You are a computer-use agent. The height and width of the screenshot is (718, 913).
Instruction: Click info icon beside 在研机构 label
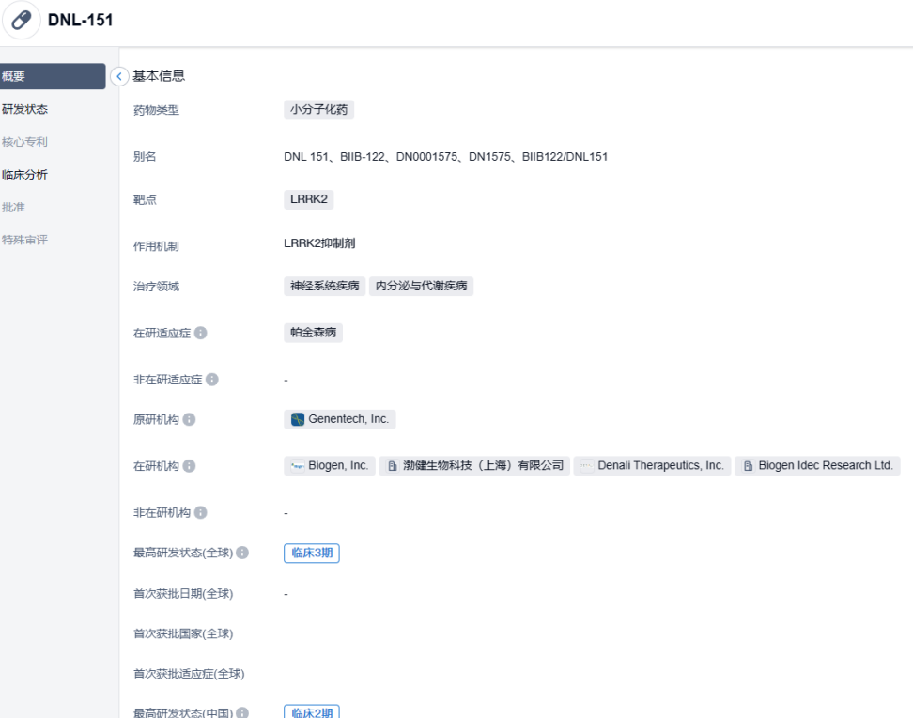point(190,466)
